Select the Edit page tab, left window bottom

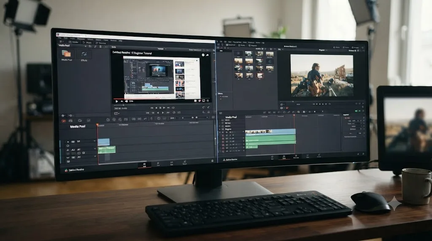tap(144, 165)
